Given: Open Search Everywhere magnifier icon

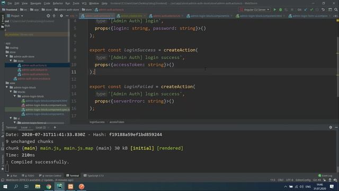Looking at the screenshot, I should click(x=336, y=10).
